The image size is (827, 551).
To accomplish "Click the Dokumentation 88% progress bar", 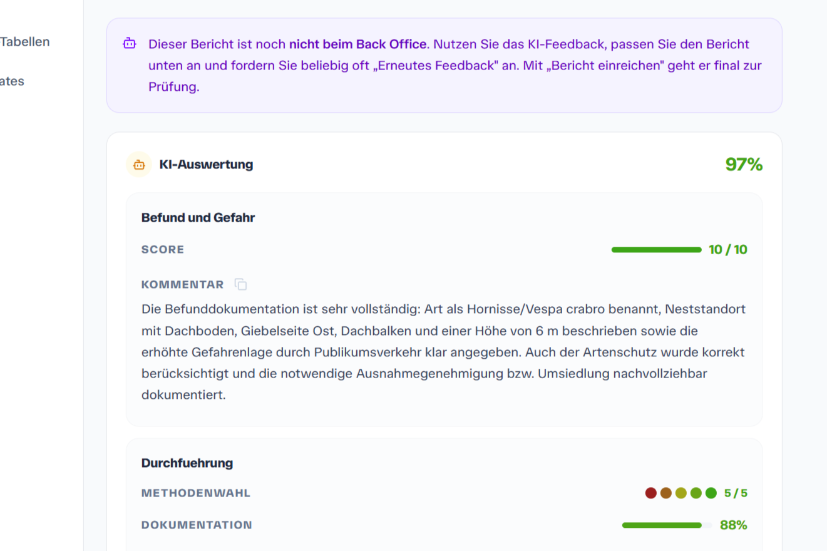I will click(667, 525).
